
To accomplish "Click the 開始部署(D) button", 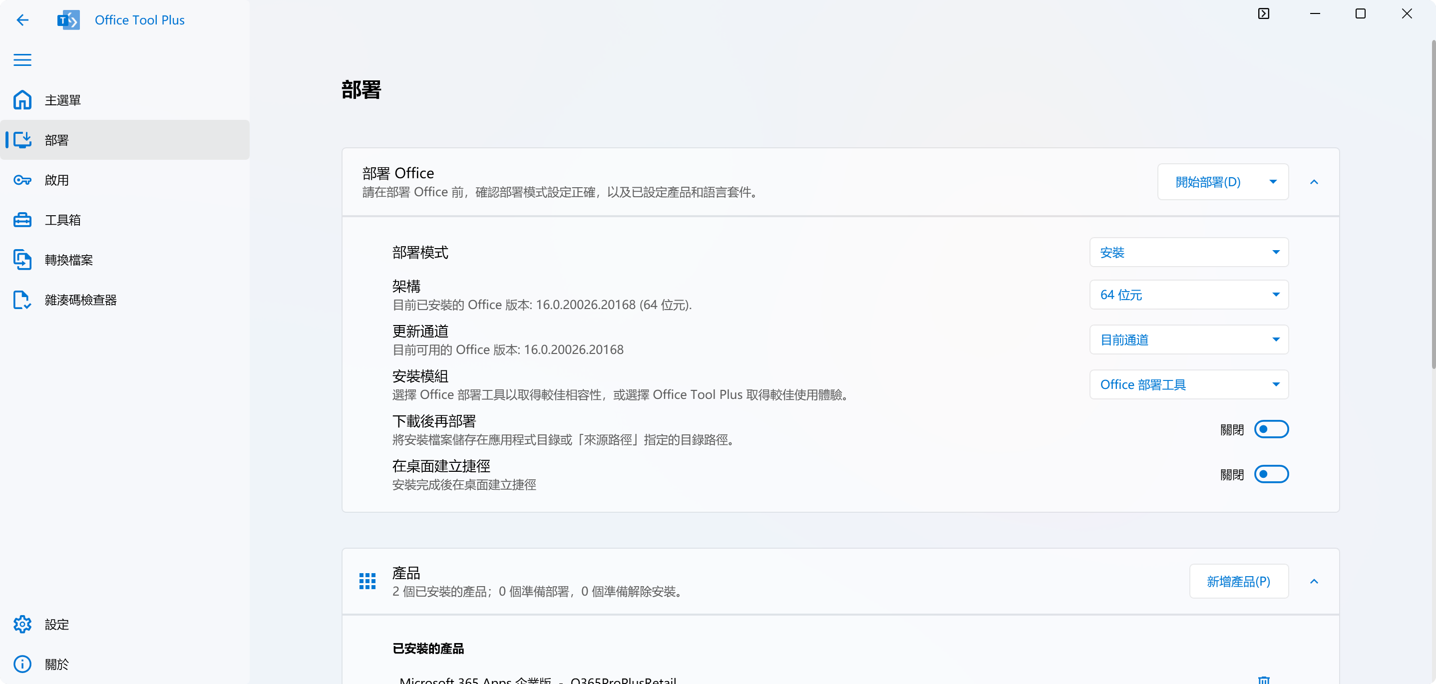I will tap(1208, 182).
